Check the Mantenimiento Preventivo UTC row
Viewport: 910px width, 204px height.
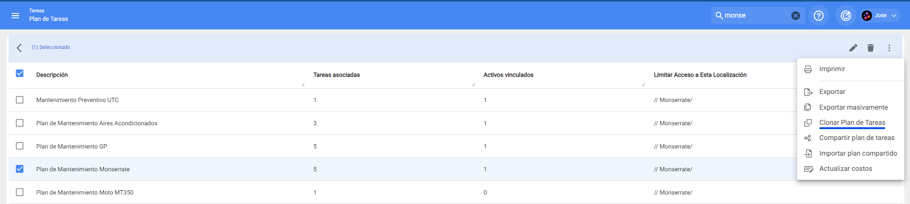pyautogui.click(x=19, y=100)
